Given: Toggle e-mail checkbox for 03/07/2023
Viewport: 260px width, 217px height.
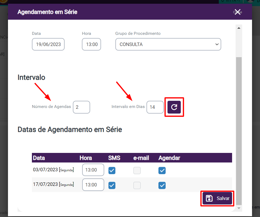Looking at the screenshot, I should click(137, 170).
